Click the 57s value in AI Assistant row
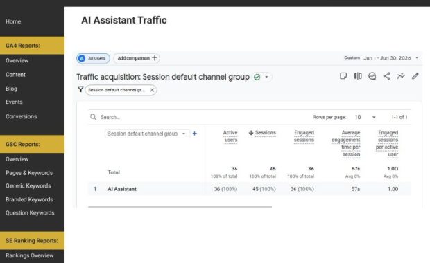The image size is (430, 263). pos(356,189)
